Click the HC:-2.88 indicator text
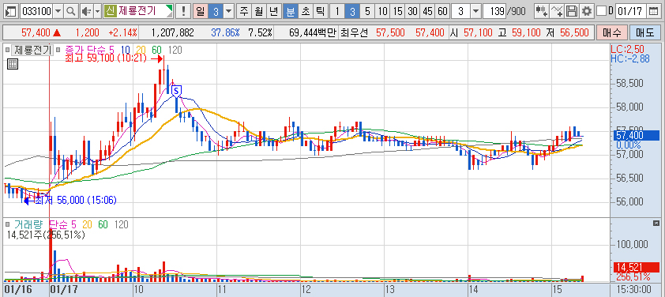This screenshot has height=297, width=665. coord(630,58)
